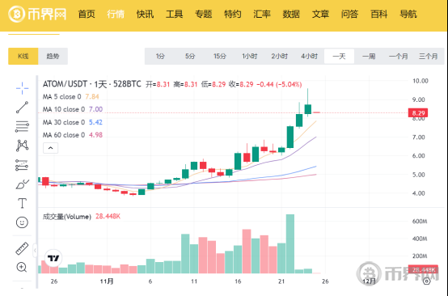Click the zoom in magnifier tool

22,267
